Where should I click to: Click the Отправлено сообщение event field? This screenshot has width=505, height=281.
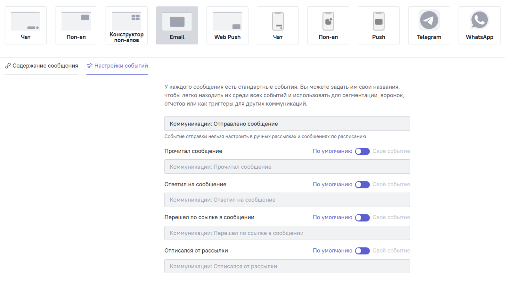[x=287, y=124]
